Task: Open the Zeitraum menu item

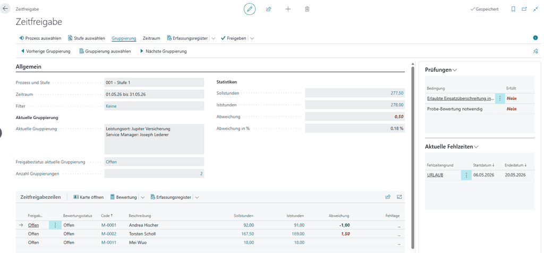Action: click(x=151, y=38)
